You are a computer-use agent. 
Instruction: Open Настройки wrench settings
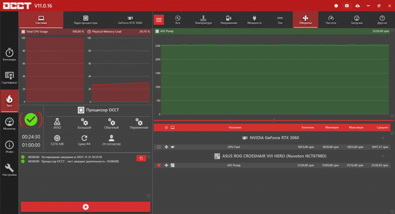pos(9,170)
